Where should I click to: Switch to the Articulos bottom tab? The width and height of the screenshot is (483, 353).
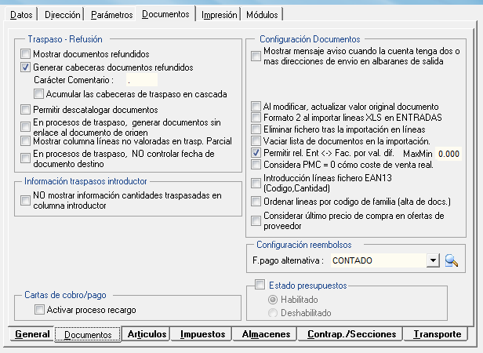147,334
